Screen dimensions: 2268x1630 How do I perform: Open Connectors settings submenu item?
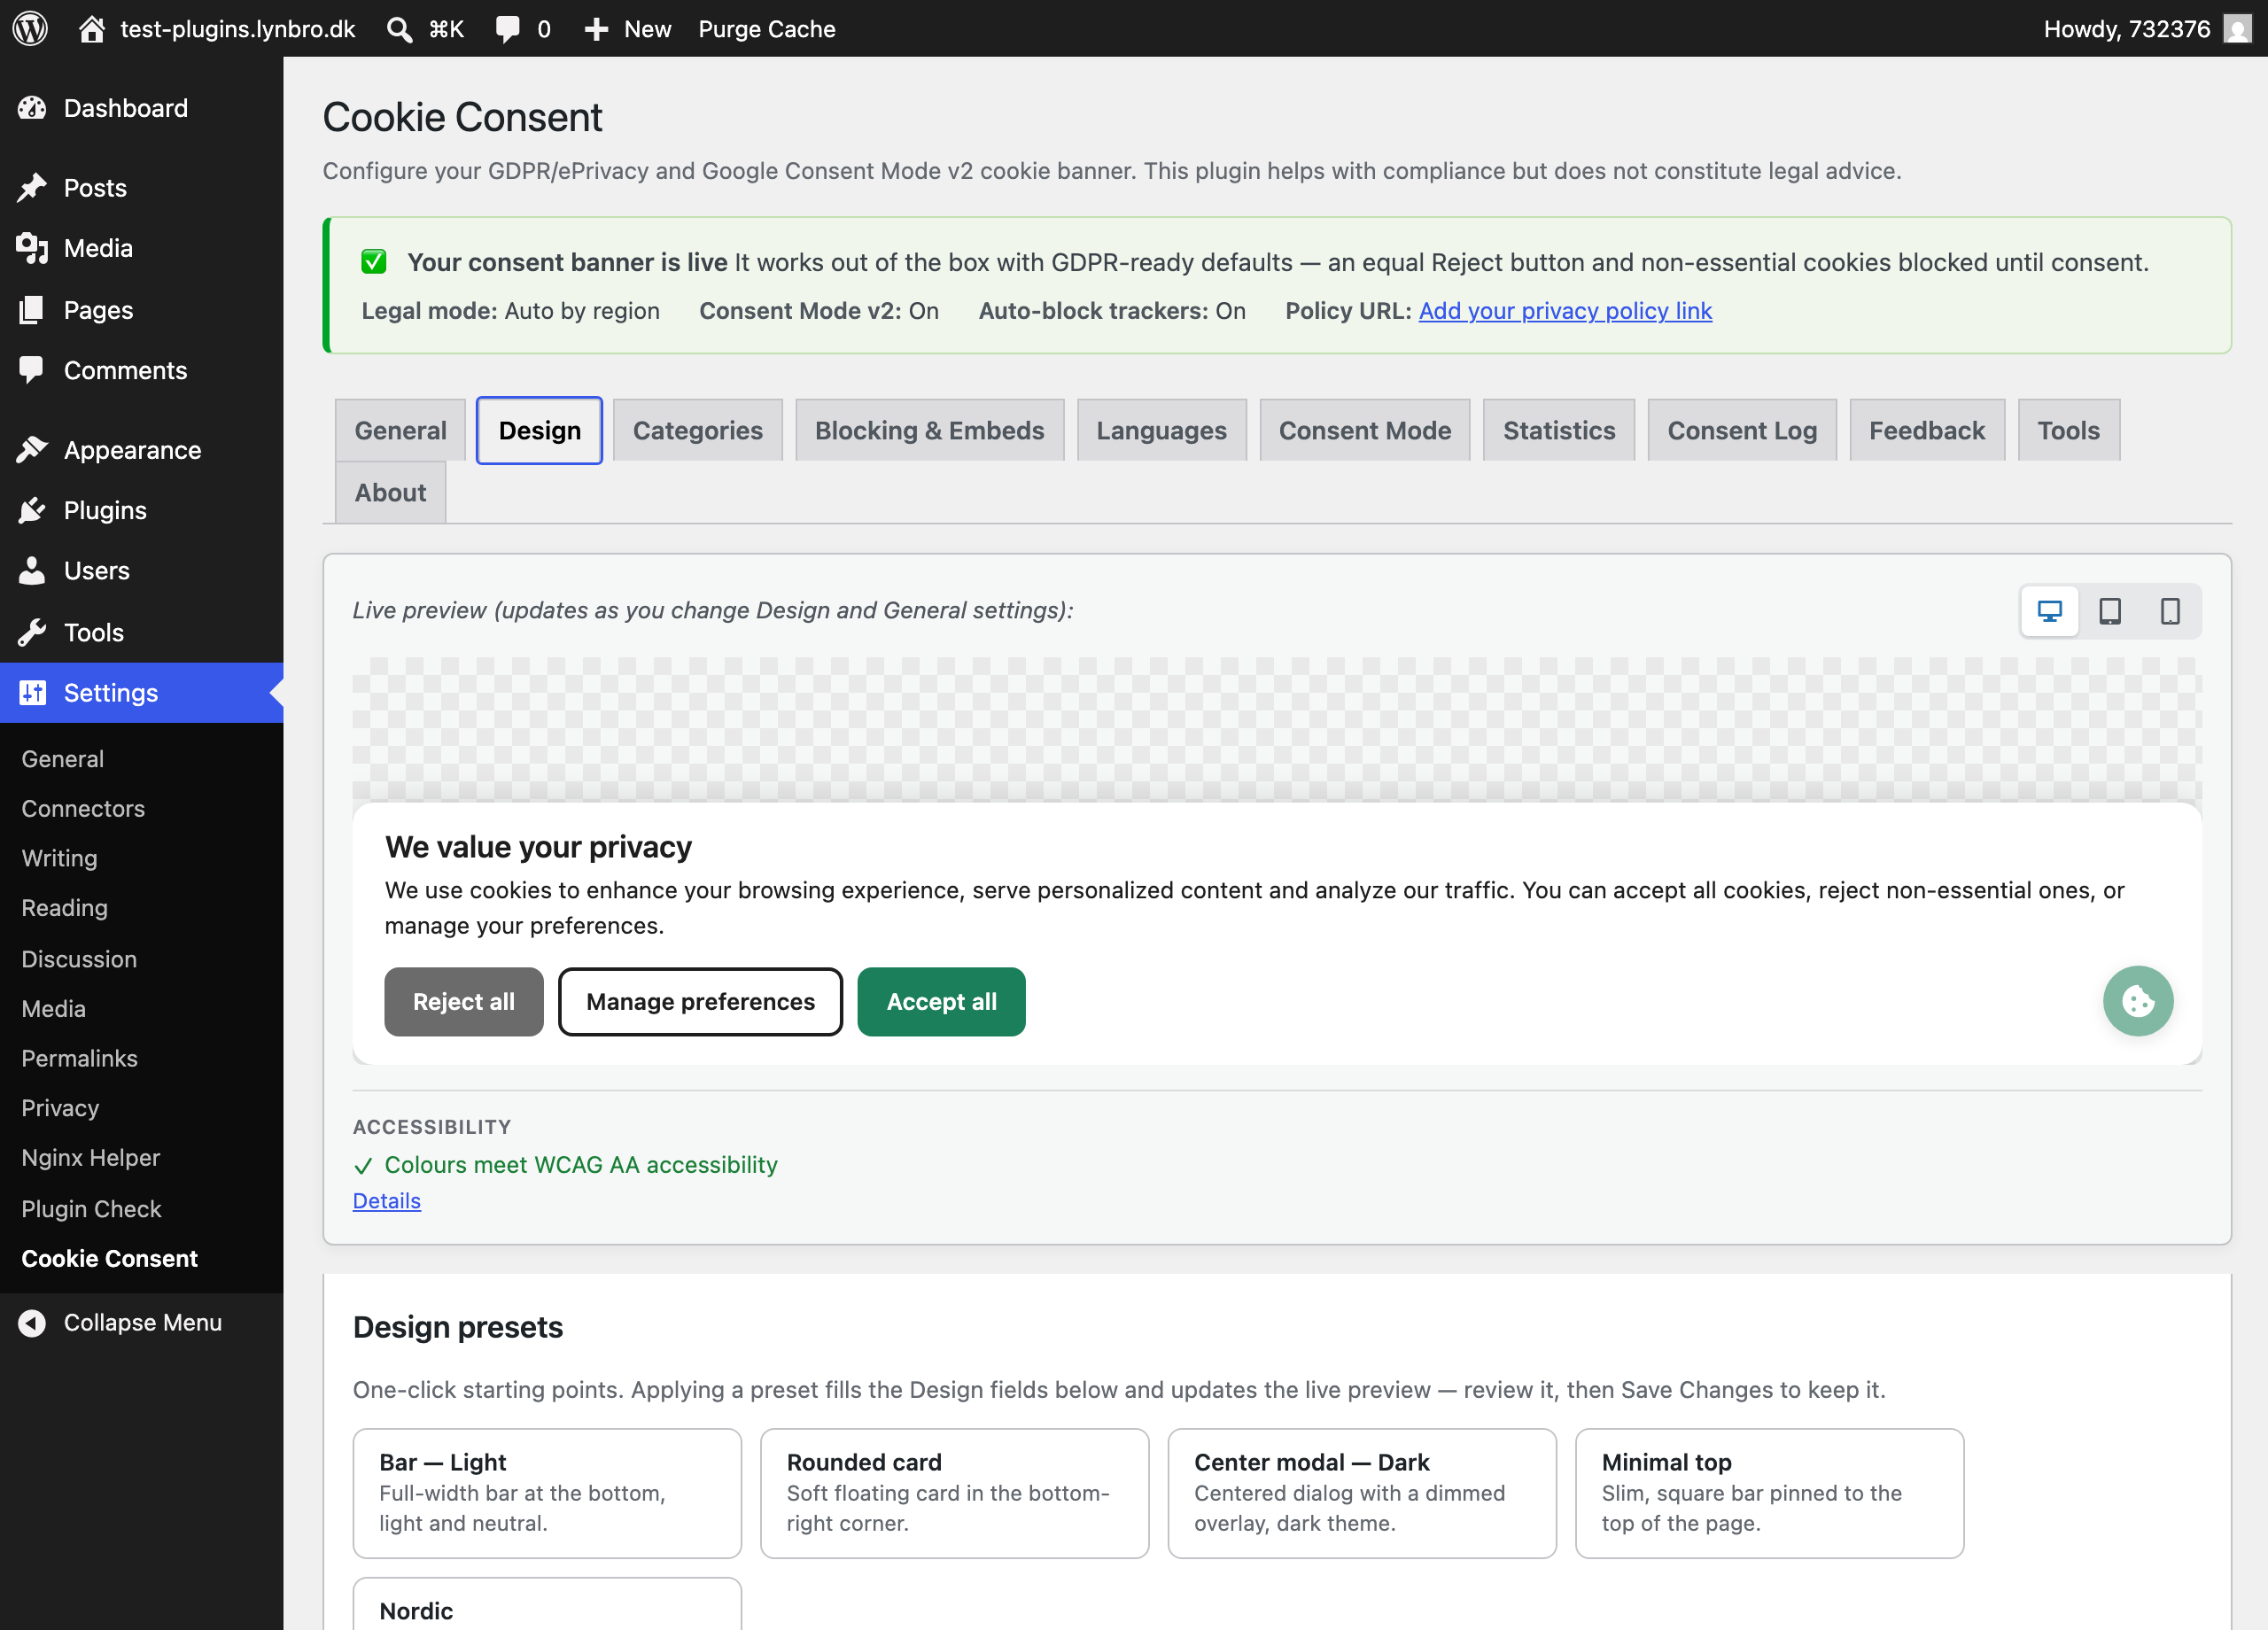click(83, 809)
